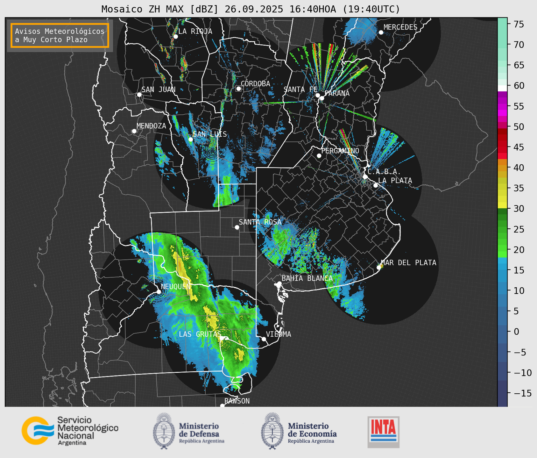
Task: Click the PERGAMINO city marker dot
Action: [x=319, y=156]
